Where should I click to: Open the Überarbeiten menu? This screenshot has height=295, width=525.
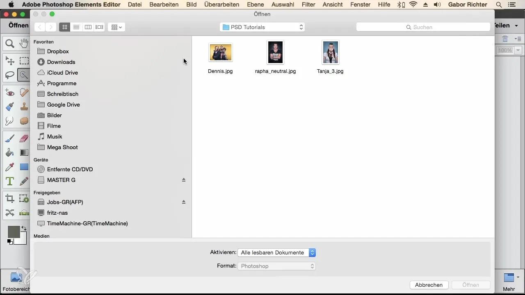coord(222,5)
